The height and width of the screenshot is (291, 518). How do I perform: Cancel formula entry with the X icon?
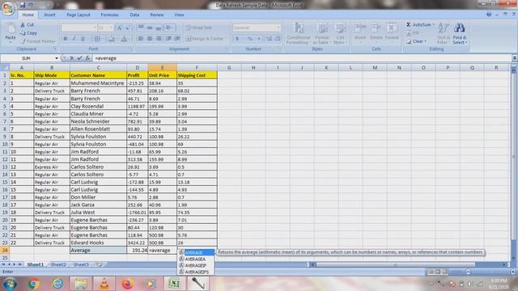pos(72,58)
